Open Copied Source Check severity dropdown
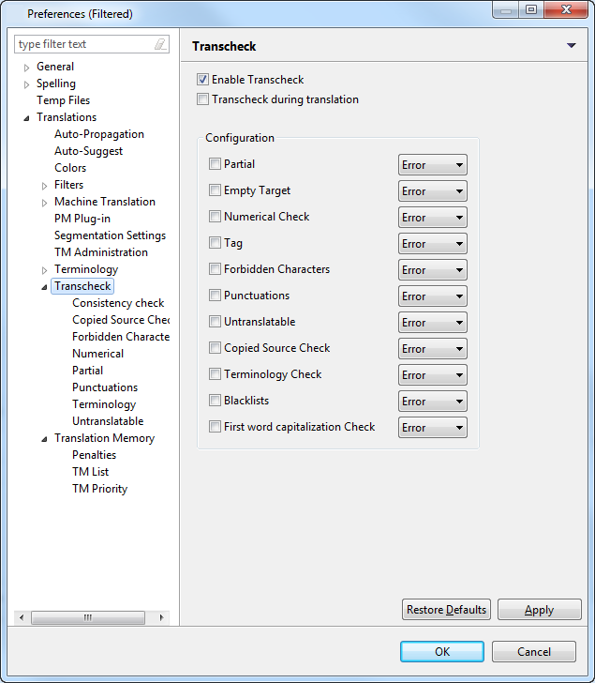This screenshot has width=595, height=683. tap(433, 349)
